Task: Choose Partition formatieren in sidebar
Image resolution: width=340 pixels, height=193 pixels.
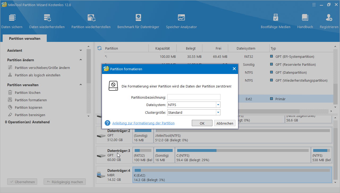Action: click(x=27, y=100)
